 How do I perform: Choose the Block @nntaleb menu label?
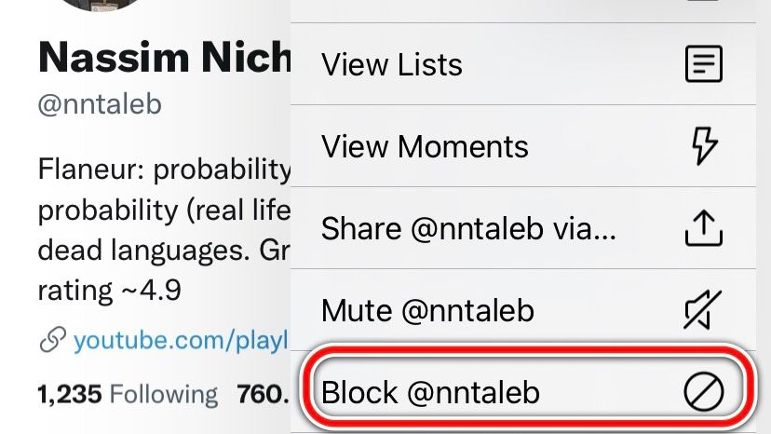[430, 392]
